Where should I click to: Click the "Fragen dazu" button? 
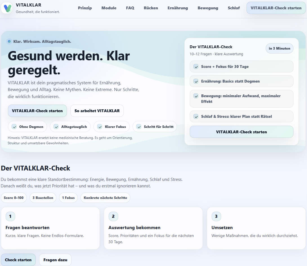pos(55,260)
